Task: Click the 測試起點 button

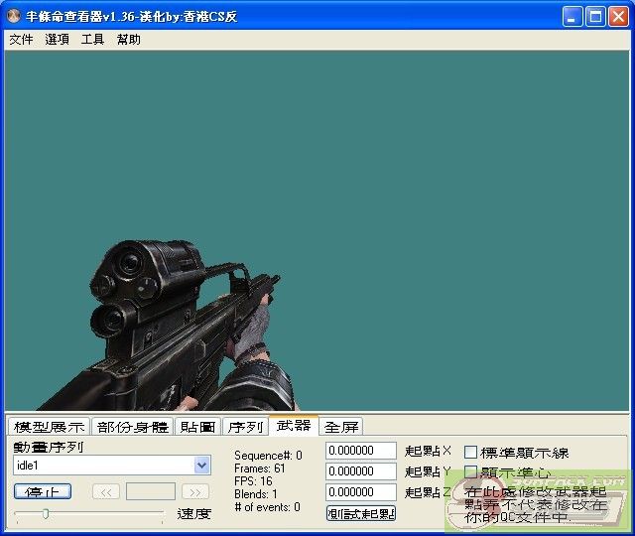Action: (361, 513)
